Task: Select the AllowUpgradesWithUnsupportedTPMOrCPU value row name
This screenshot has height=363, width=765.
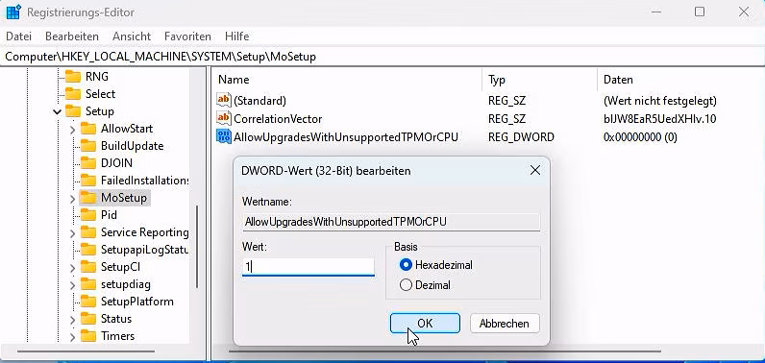Action: pos(346,137)
